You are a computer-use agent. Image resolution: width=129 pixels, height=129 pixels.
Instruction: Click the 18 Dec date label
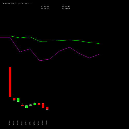pos(26,123)
